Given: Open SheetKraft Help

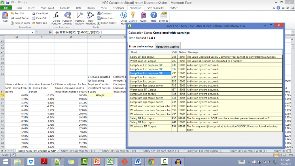Looking at the screenshot, I should (x=154, y=17).
